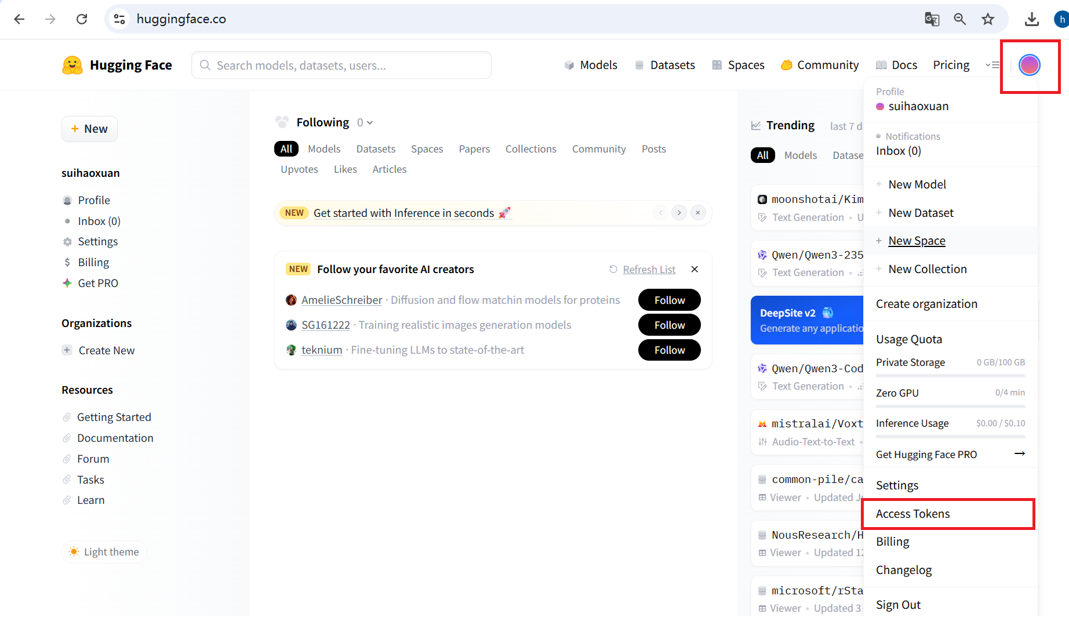Open the user avatar profile menu
Viewport: 1069px width, 621px height.
coord(1029,65)
